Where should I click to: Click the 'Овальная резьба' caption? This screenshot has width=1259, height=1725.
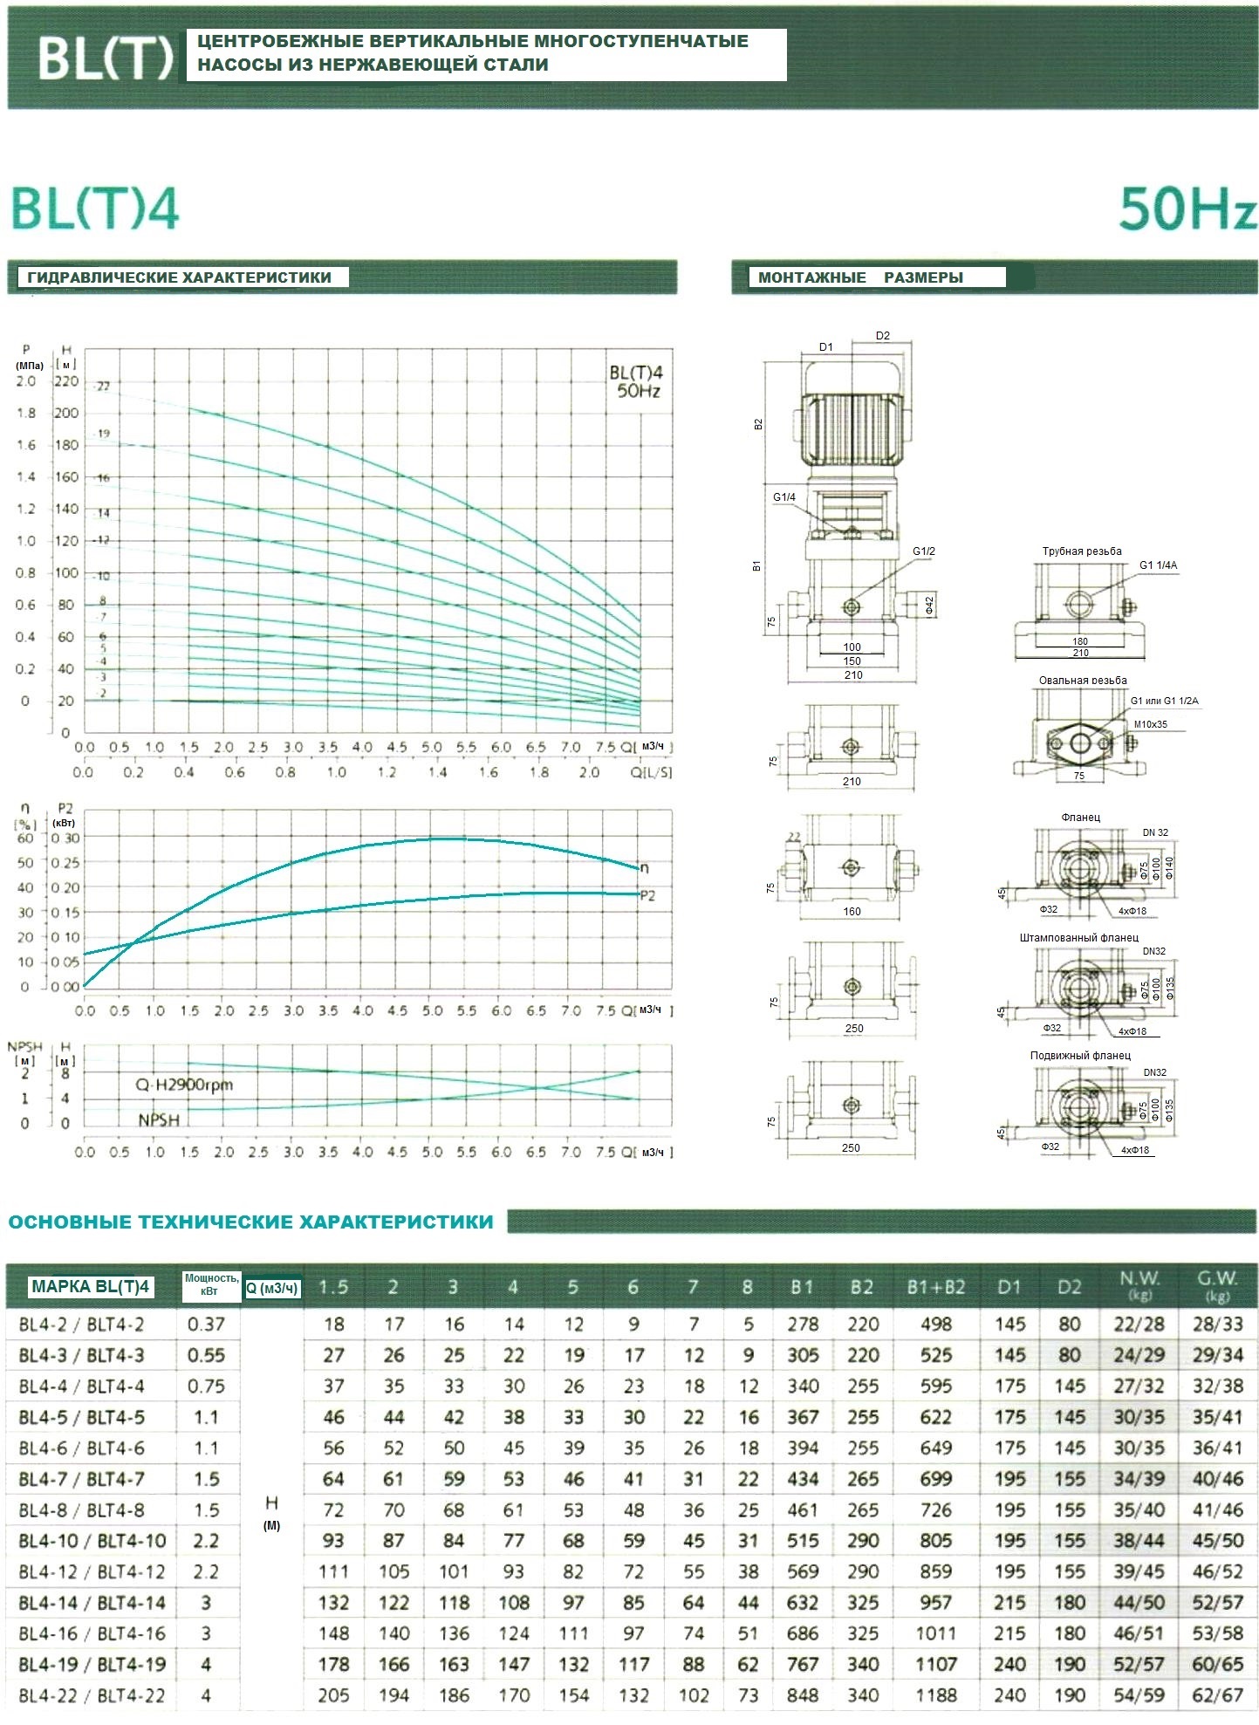1083,681
